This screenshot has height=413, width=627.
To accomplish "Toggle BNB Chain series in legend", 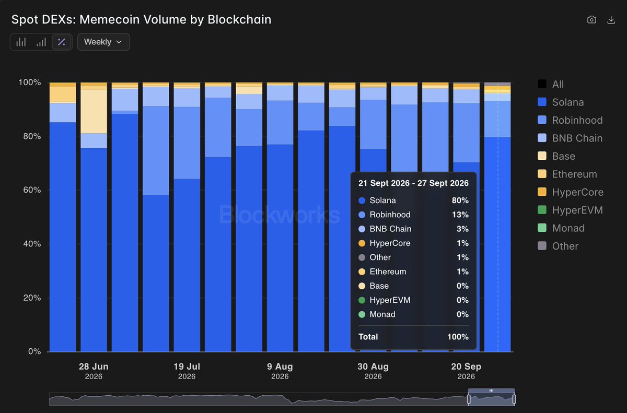I will coord(570,138).
